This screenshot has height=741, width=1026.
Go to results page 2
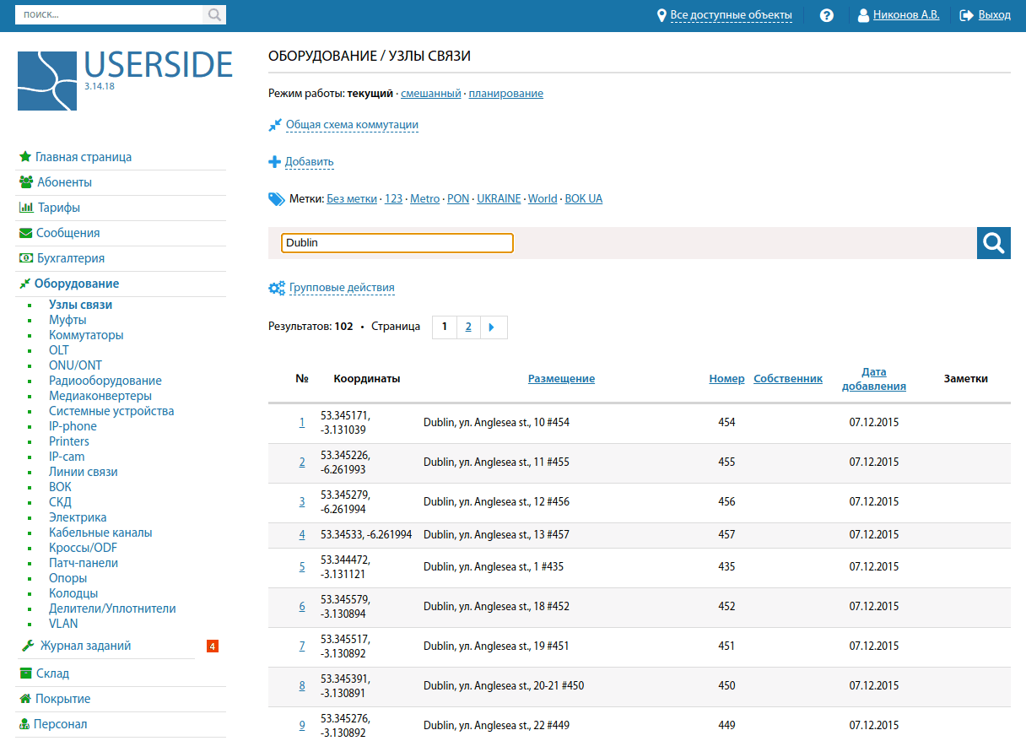[468, 327]
